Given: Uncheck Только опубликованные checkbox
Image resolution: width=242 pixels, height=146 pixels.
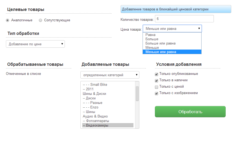Looking at the screenshot, I should 157,74.
